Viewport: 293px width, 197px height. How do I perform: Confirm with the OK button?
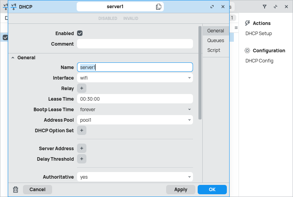pyautogui.click(x=212, y=190)
